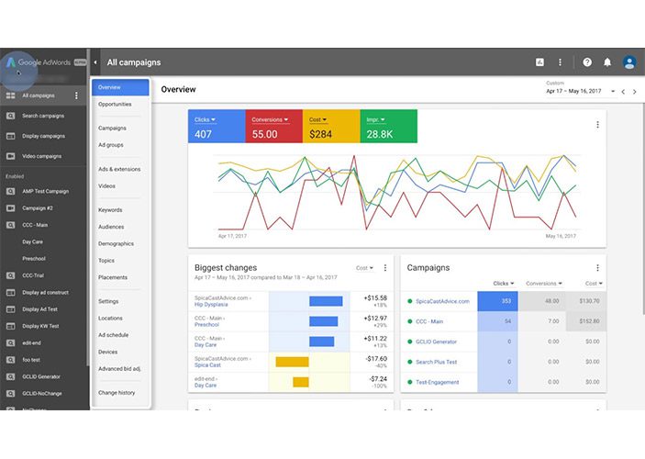645x459 pixels.
Task: Click the Display campaigns icon
Action: tap(11, 136)
